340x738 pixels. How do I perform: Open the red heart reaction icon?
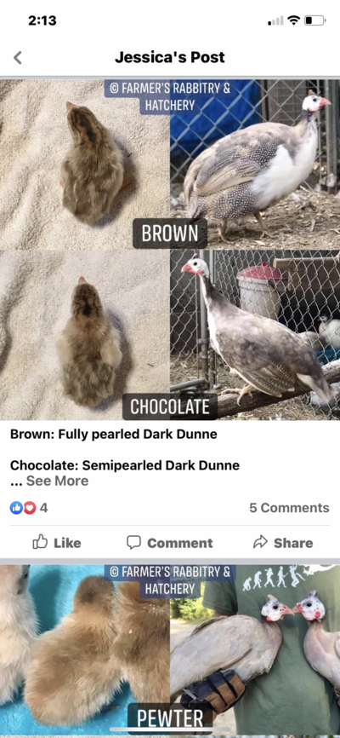30,507
